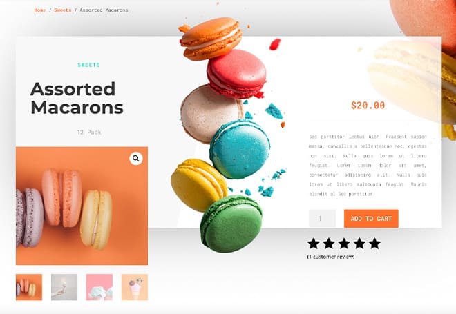456x314 pixels.
Task: Select the orange macarons thumbnail
Action: [29, 287]
